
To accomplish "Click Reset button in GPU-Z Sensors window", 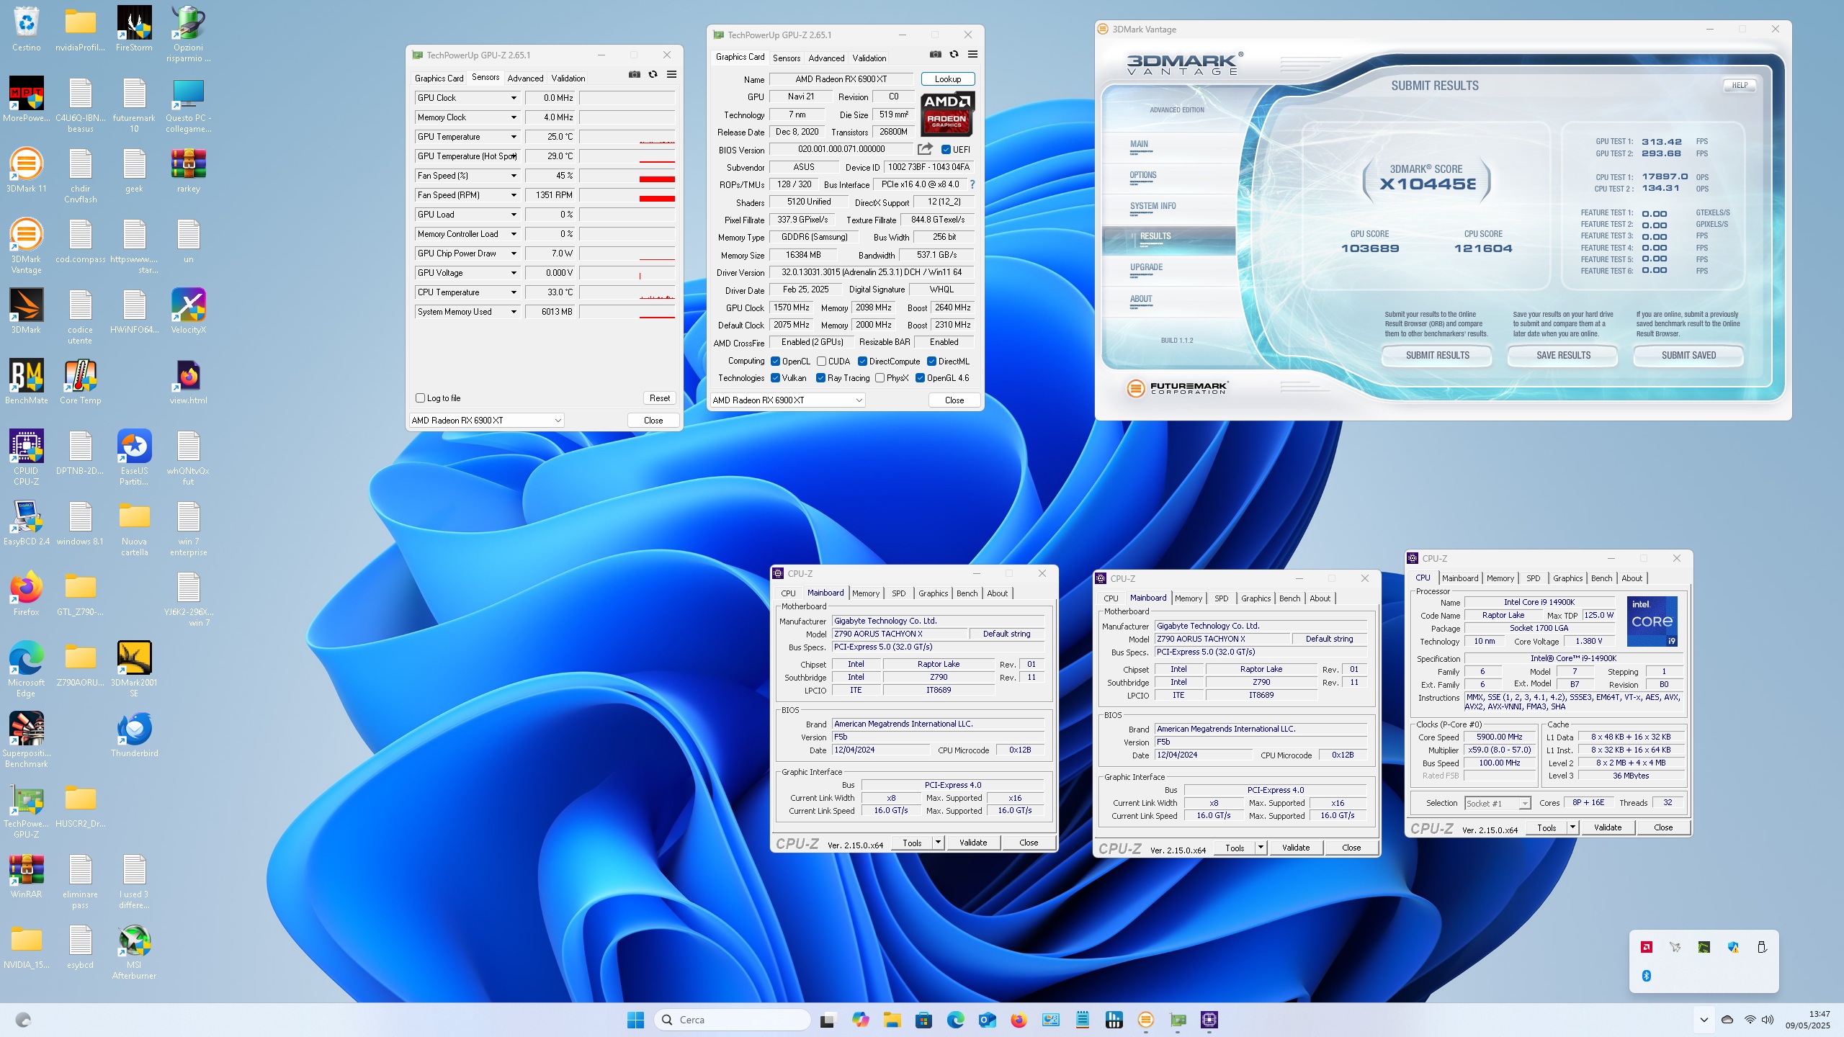I will tap(659, 398).
